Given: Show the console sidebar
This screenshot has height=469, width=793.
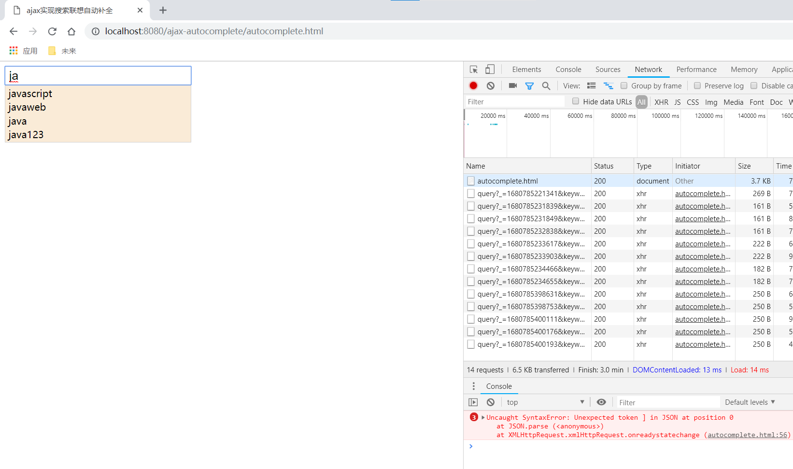Looking at the screenshot, I should [473, 402].
